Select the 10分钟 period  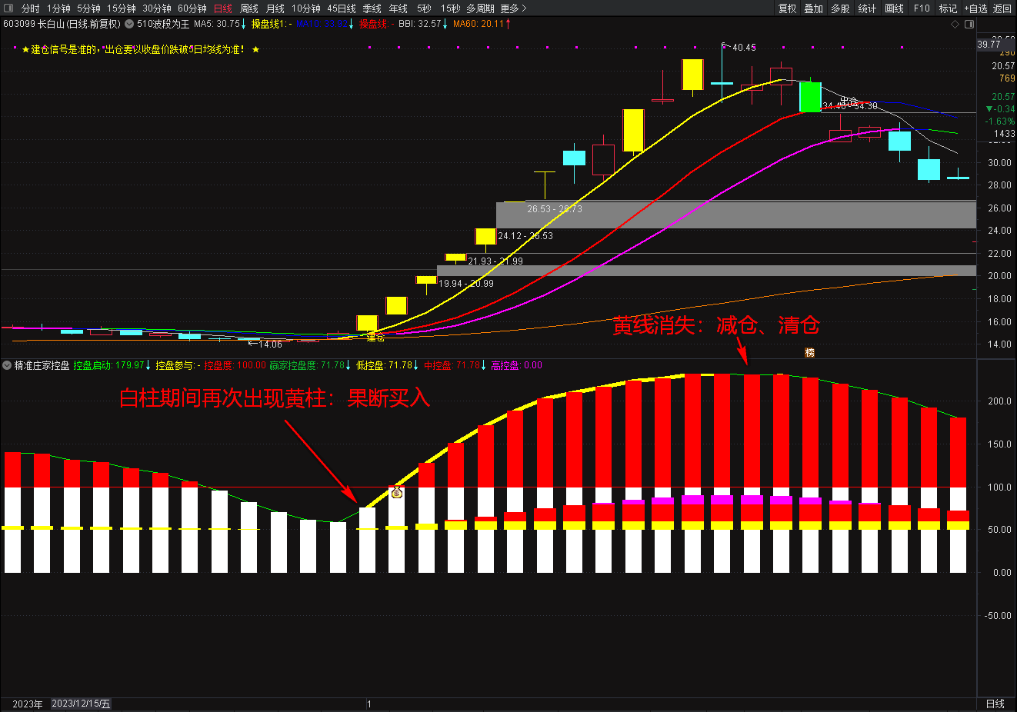pyautogui.click(x=306, y=8)
